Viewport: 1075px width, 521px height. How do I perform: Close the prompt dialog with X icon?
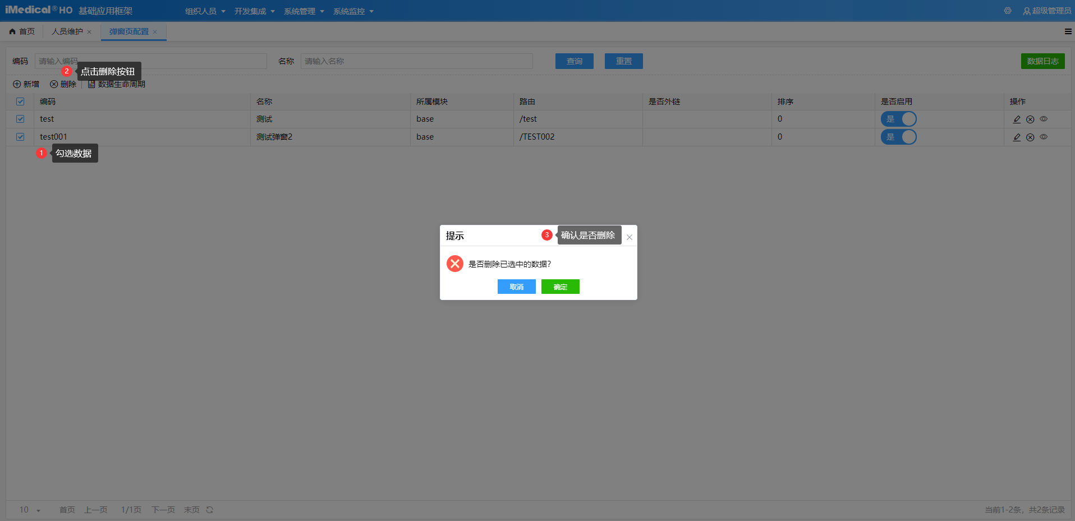click(630, 237)
